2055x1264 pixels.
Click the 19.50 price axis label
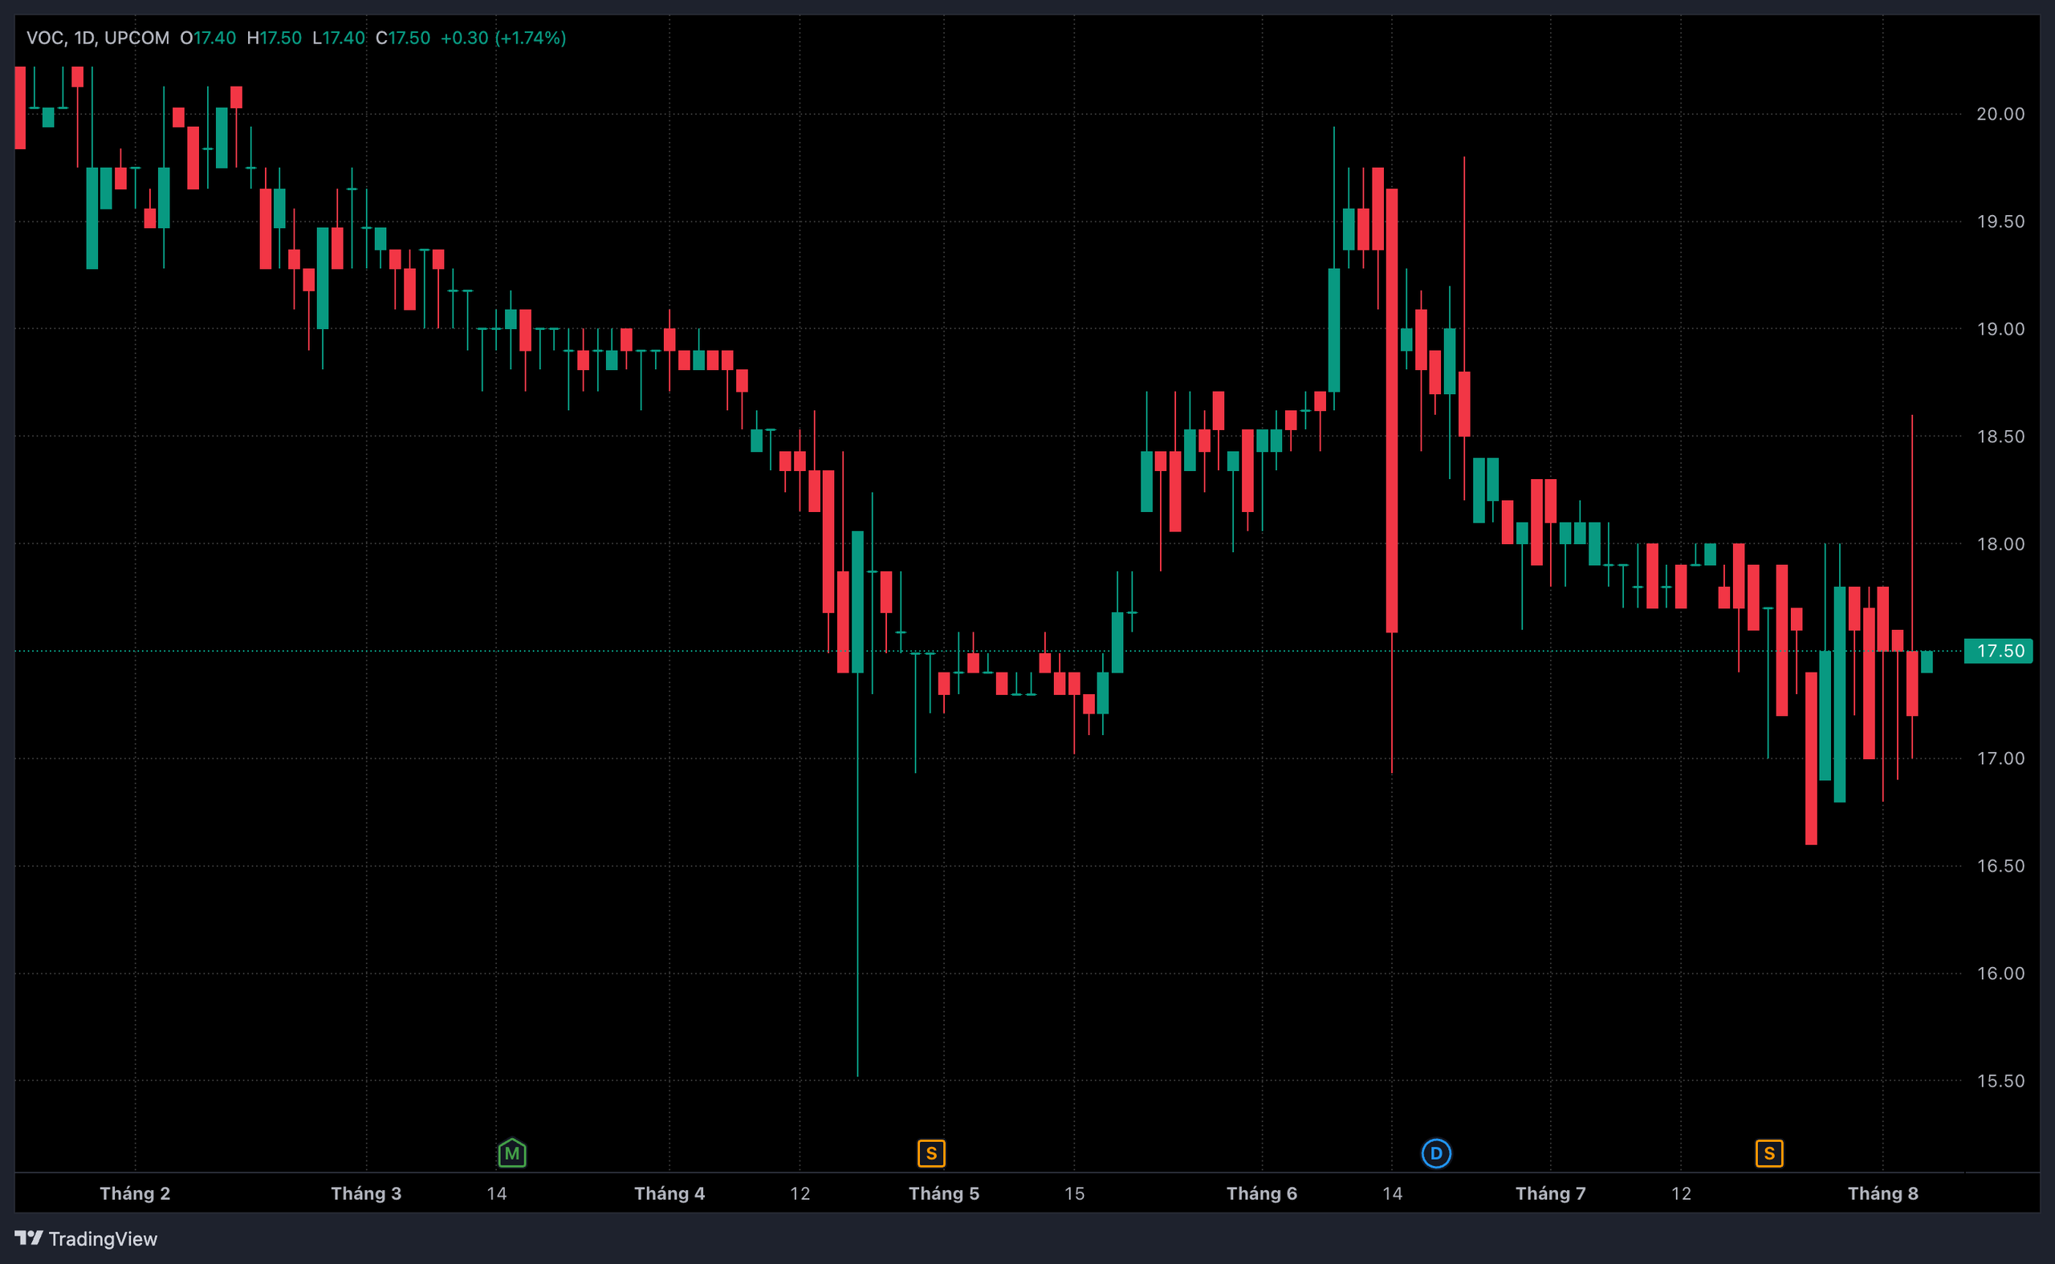click(x=2000, y=222)
